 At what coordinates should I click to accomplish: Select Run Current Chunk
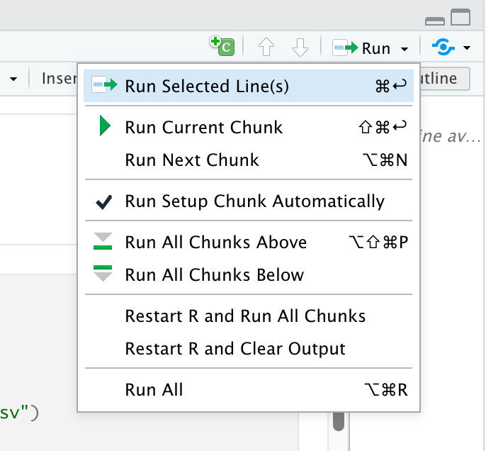[x=249, y=127]
